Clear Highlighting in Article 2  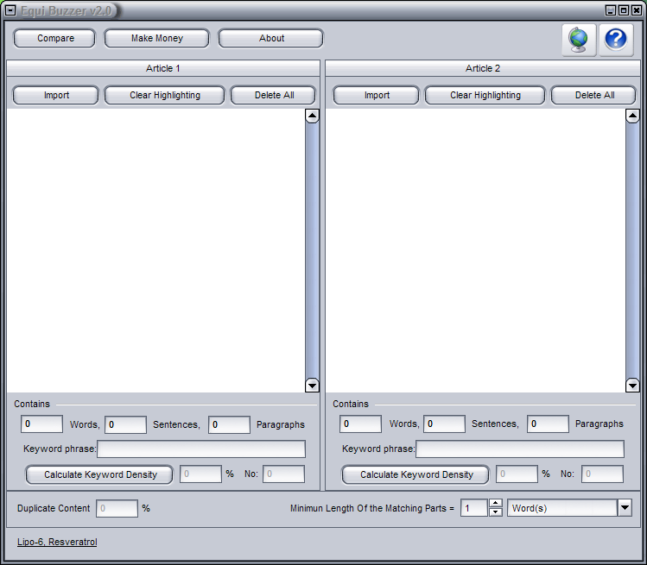pyautogui.click(x=485, y=95)
